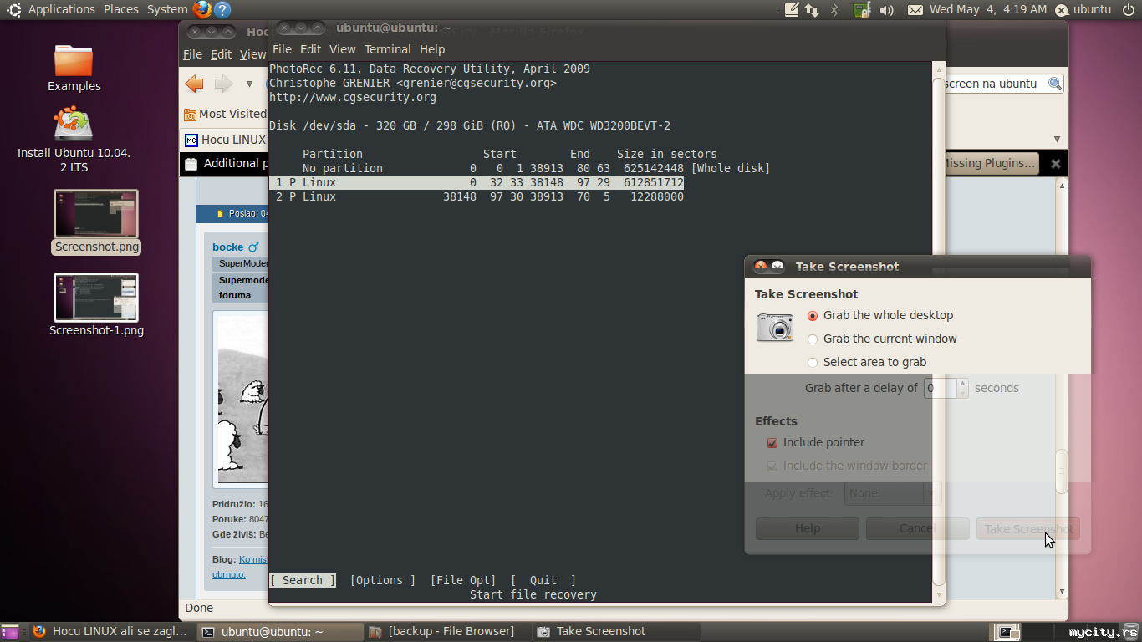Select Install Ubuntu 10.04.2 LTS desktop icon
Image resolution: width=1142 pixels, height=642 pixels.
coord(74,140)
